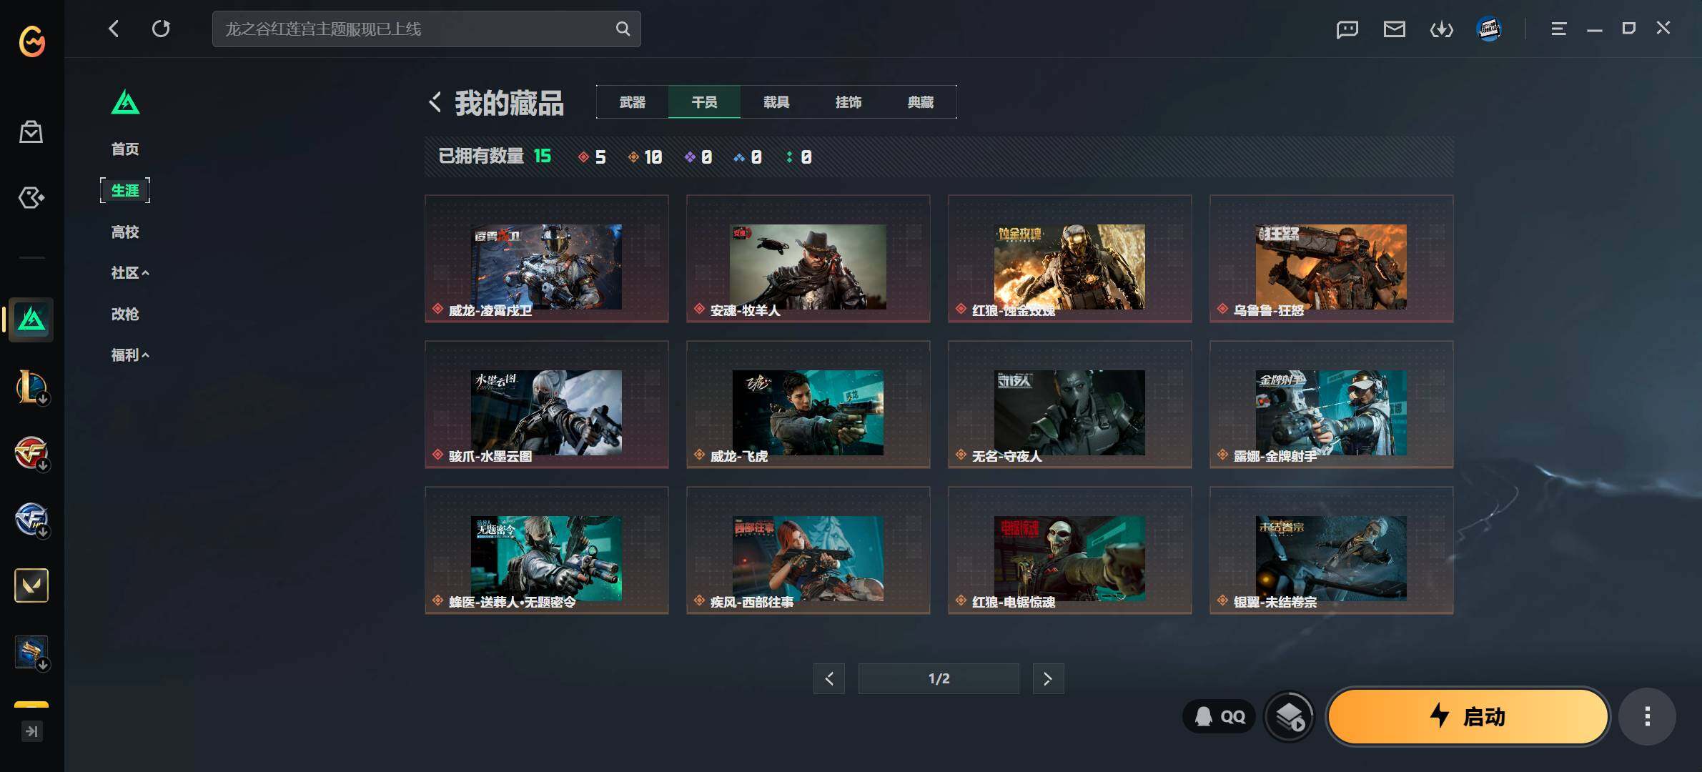Open League of Legends icon in sidebar
1702x772 pixels.
coord(31,387)
